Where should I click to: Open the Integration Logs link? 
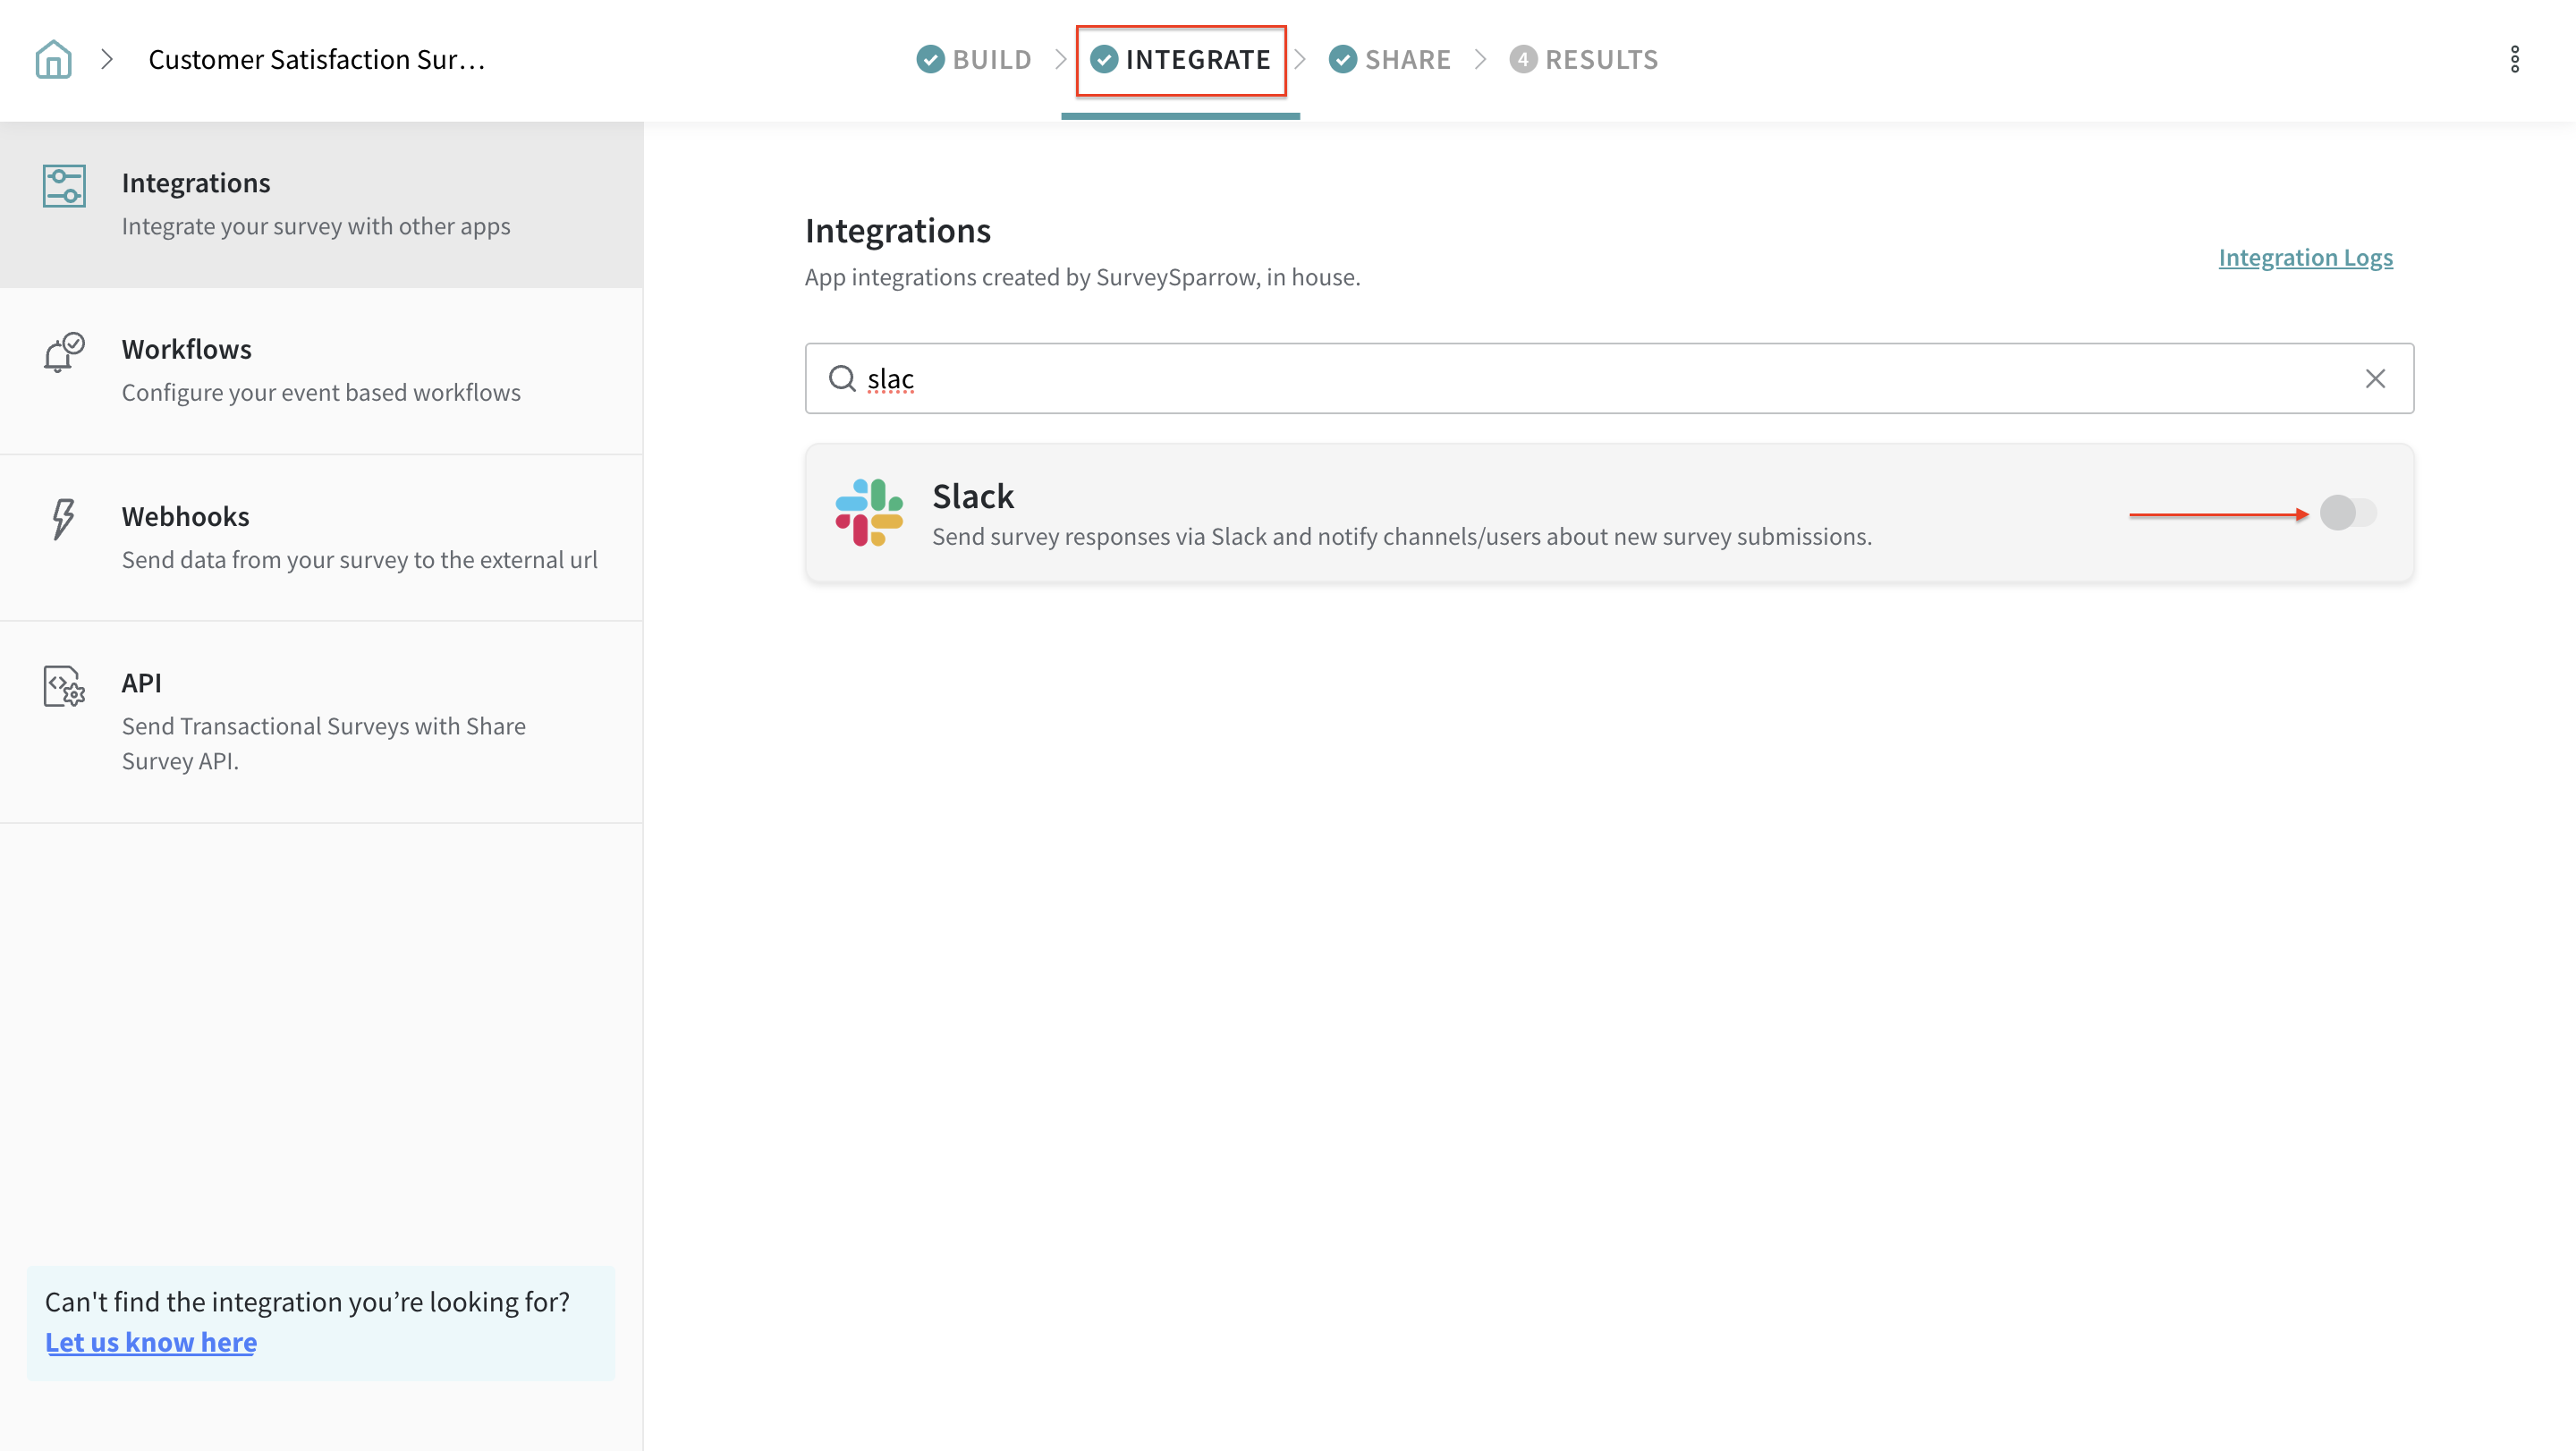click(2305, 257)
